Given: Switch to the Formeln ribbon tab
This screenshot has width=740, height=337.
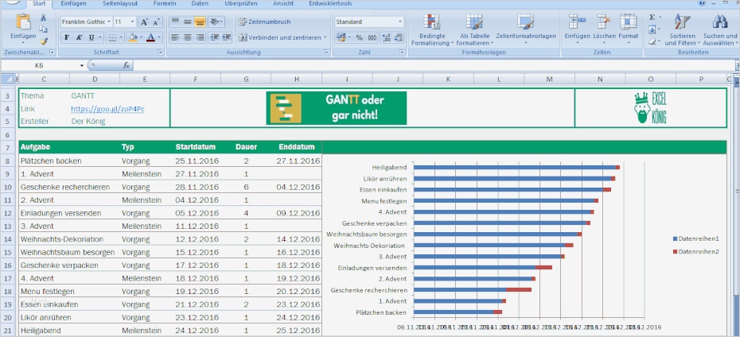Looking at the screenshot, I should [165, 4].
